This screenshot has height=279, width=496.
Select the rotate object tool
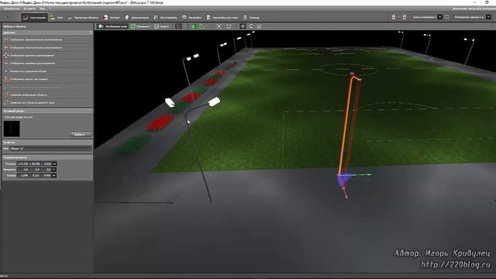point(251,26)
